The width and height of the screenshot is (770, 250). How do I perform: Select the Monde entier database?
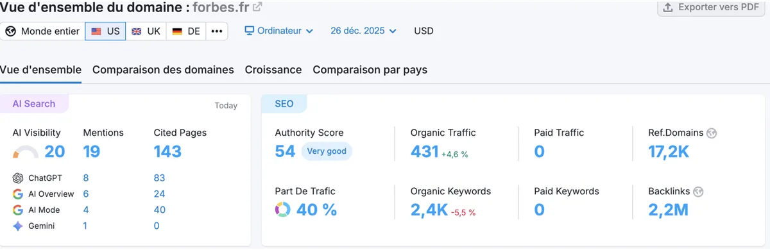[x=42, y=31]
